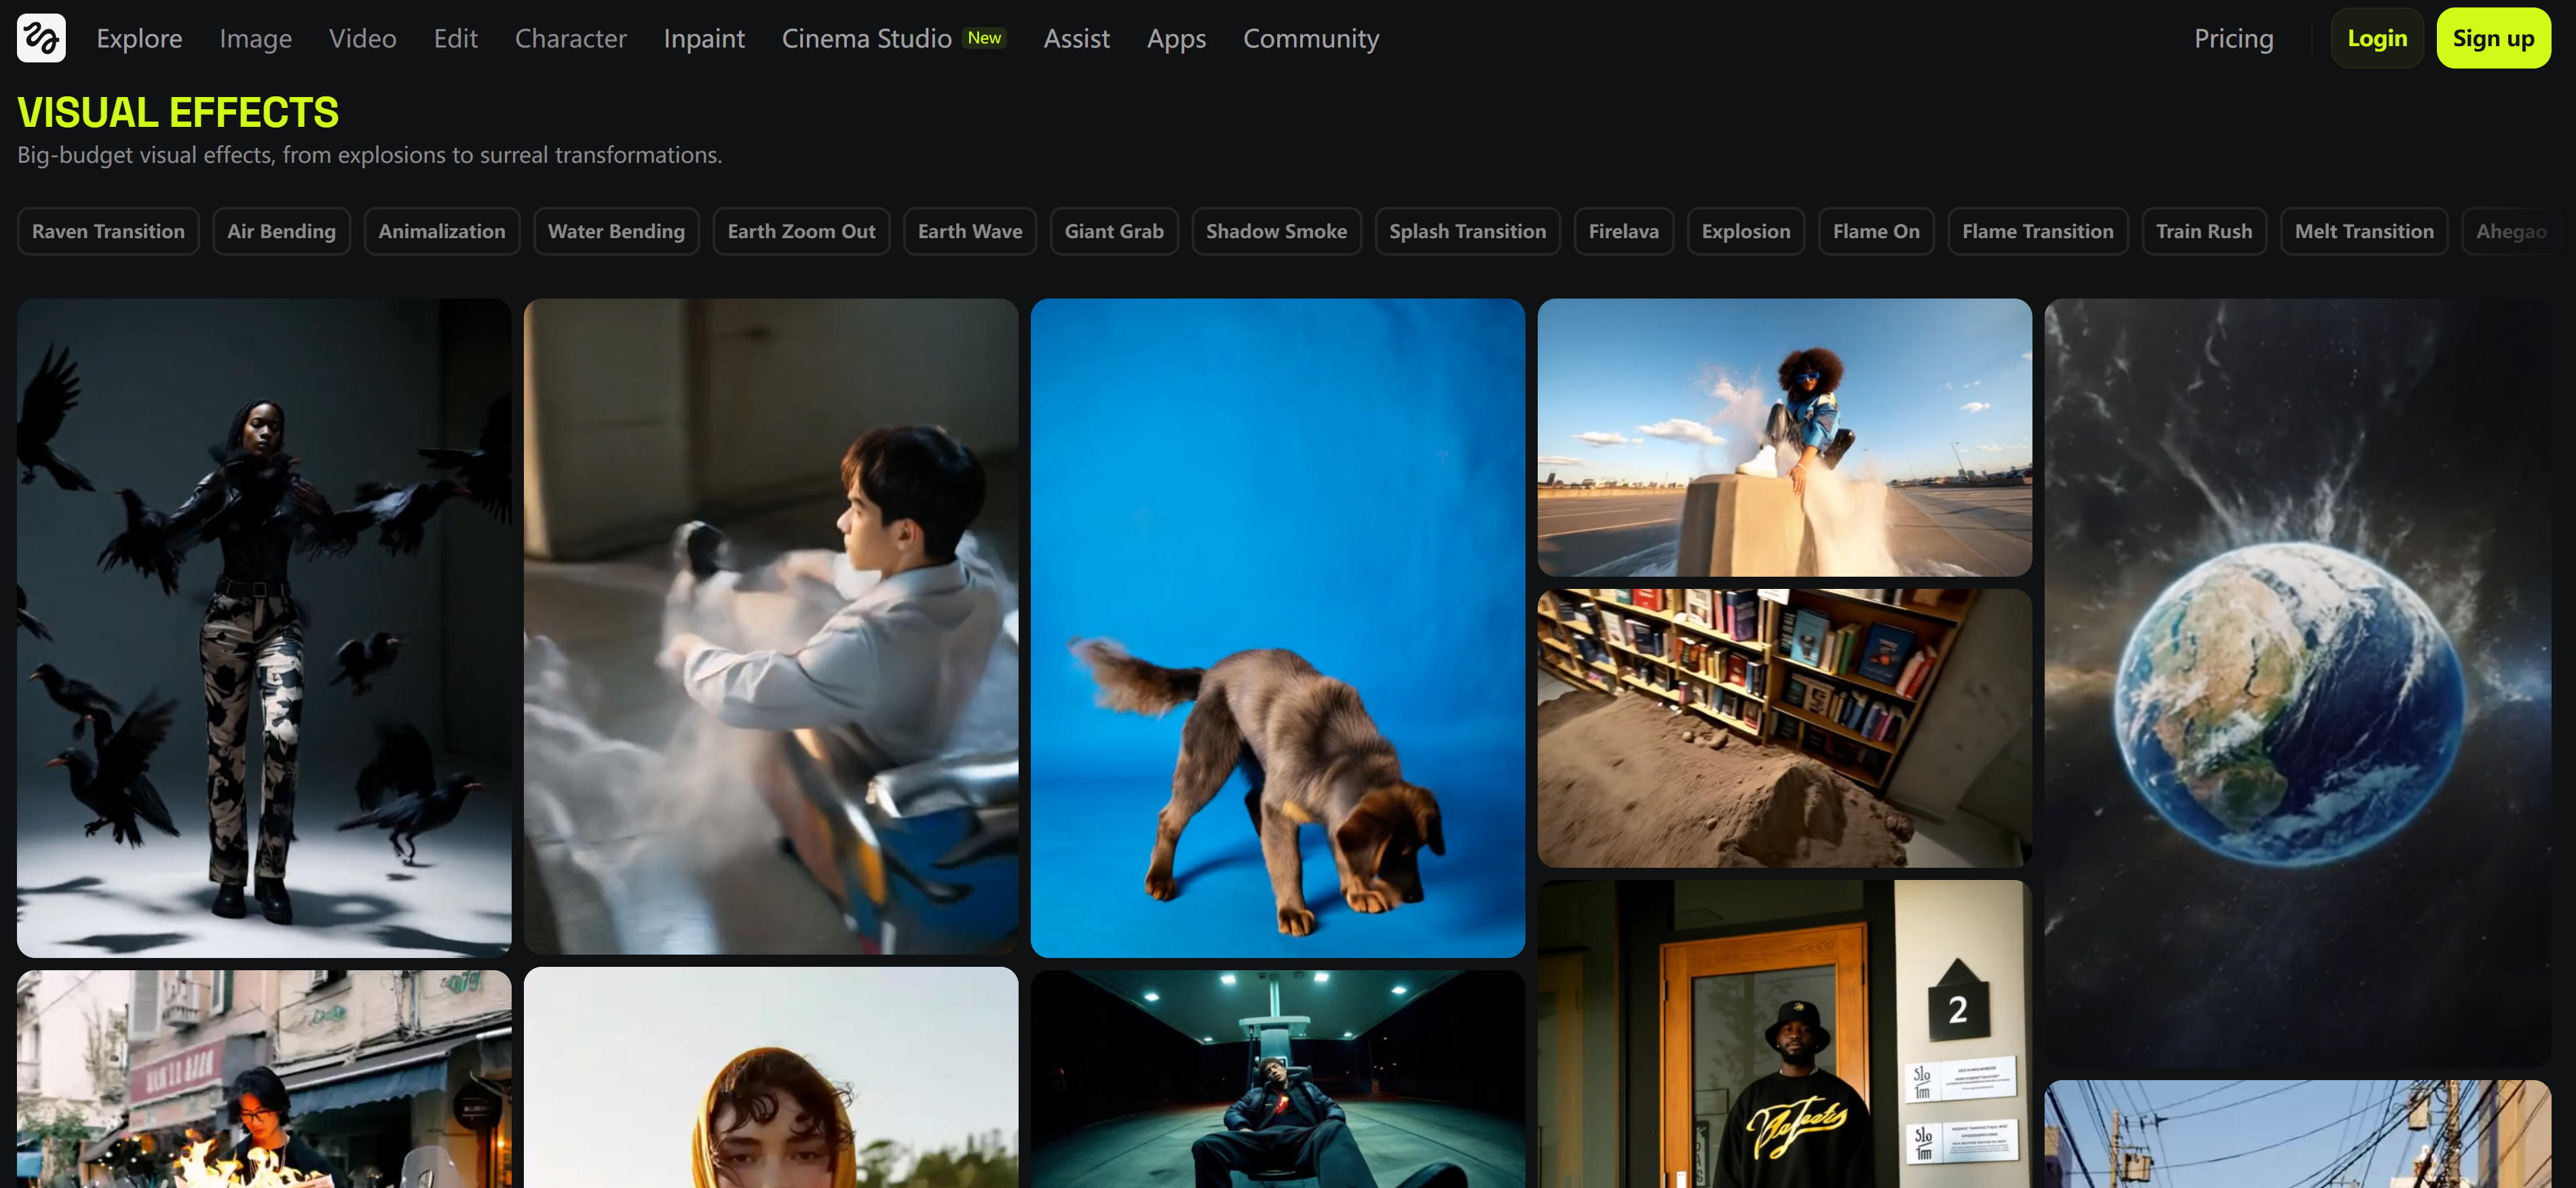Click the Login button
Viewport: 2576px width, 1188px height.
(2376, 38)
